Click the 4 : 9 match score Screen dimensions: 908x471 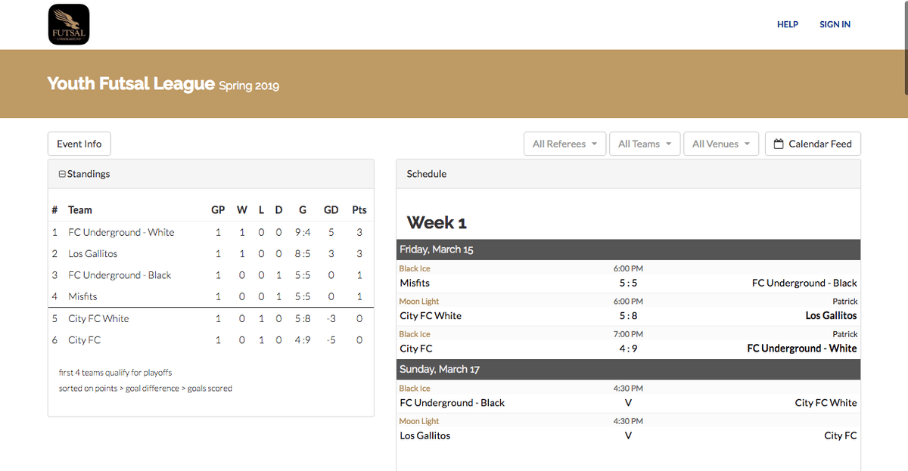[628, 349]
